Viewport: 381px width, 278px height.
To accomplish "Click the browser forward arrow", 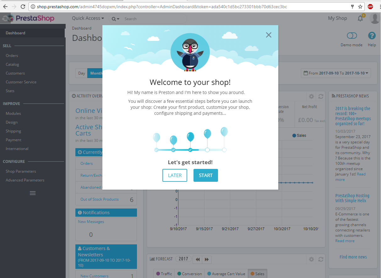I will tap(14, 7).
